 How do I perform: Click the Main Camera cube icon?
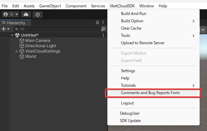click(x=22, y=41)
